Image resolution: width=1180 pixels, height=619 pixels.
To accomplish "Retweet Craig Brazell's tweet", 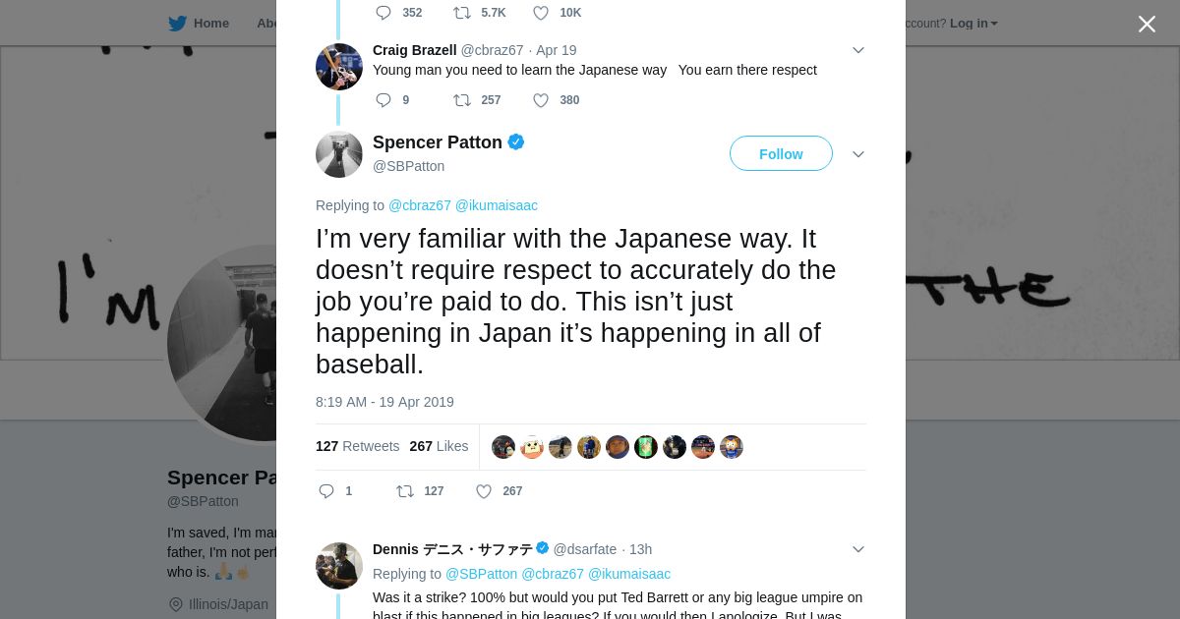I will (x=462, y=100).
